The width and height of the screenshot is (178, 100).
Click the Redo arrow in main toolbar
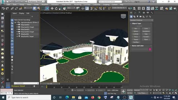coord(7,8)
